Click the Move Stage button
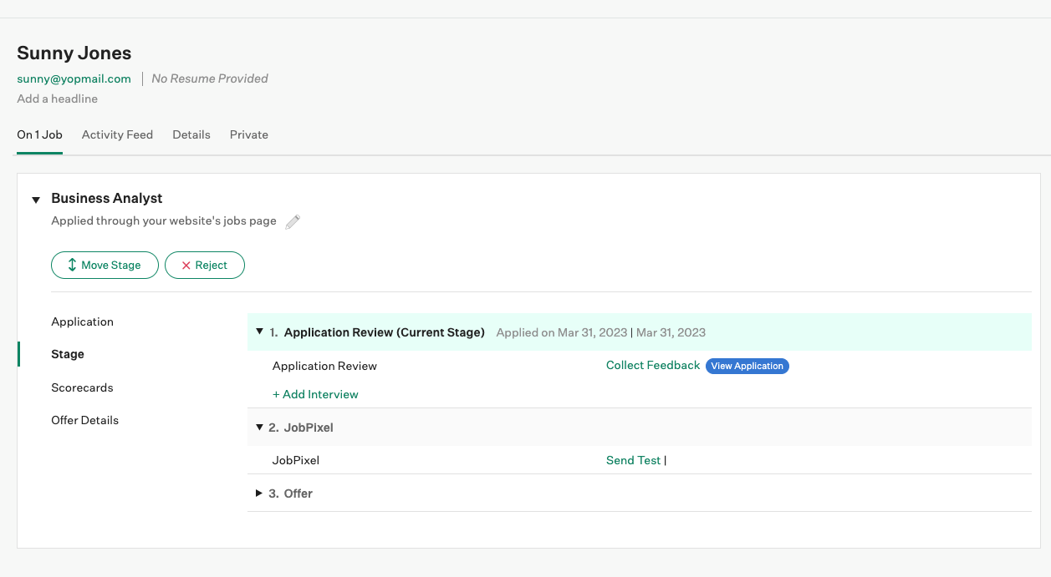This screenshot has height=577, width=1051. click(105, 265)
